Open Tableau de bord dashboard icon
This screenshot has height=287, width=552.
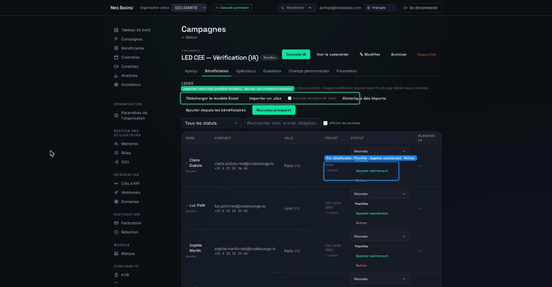tap(116, 30)
